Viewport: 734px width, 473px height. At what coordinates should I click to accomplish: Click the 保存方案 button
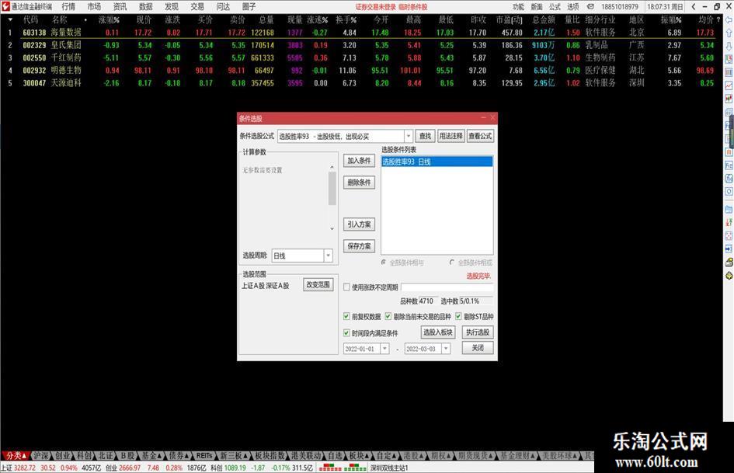pos(359,246)
